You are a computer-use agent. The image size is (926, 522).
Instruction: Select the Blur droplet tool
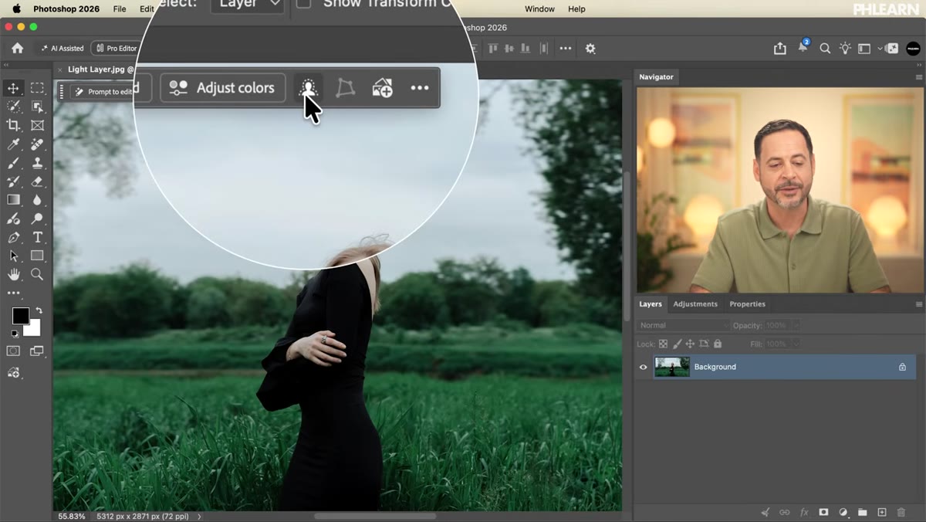click(x=37, y=200)
